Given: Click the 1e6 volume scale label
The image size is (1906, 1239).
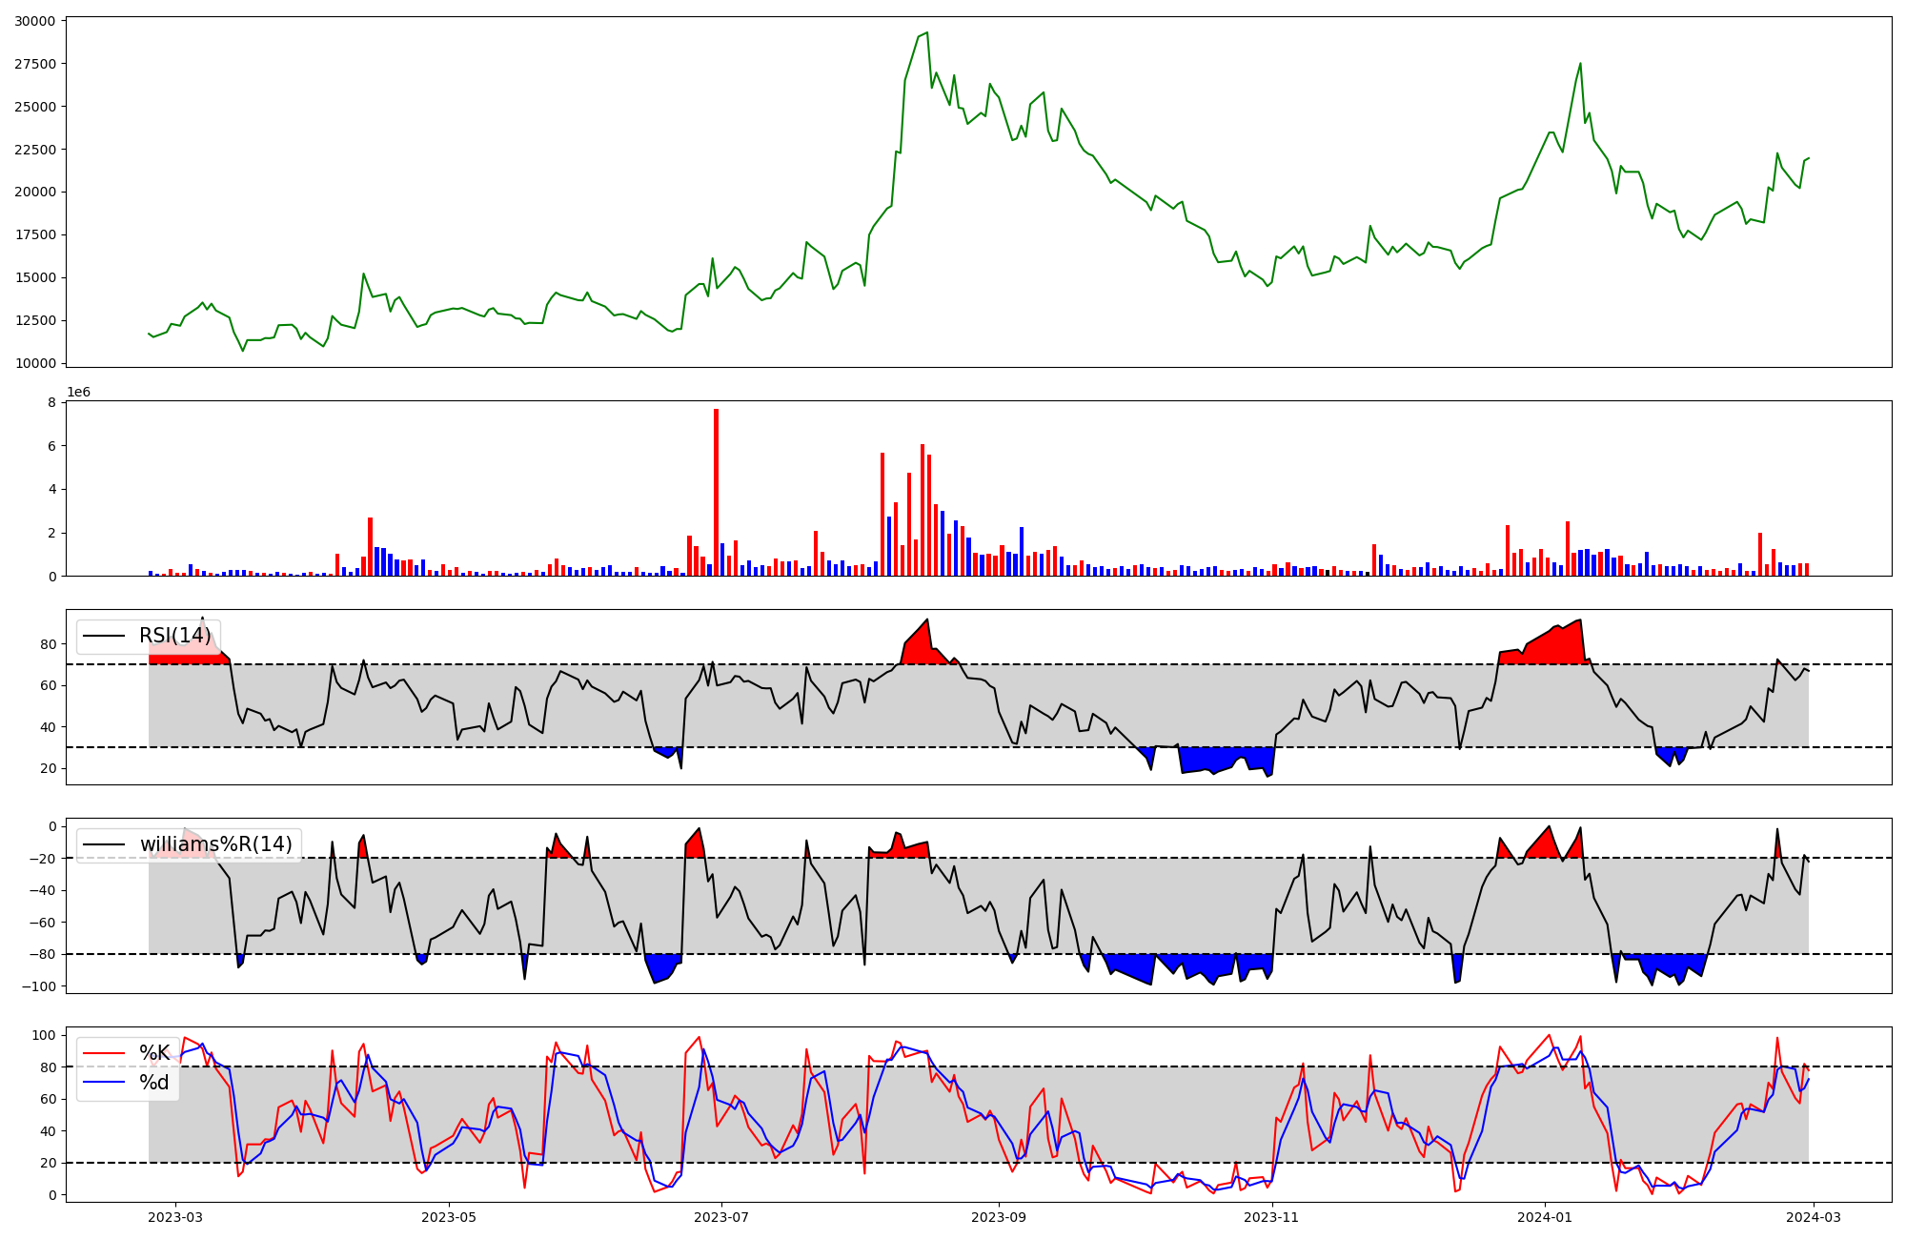Looking at the screenshot, I should 78,393.
